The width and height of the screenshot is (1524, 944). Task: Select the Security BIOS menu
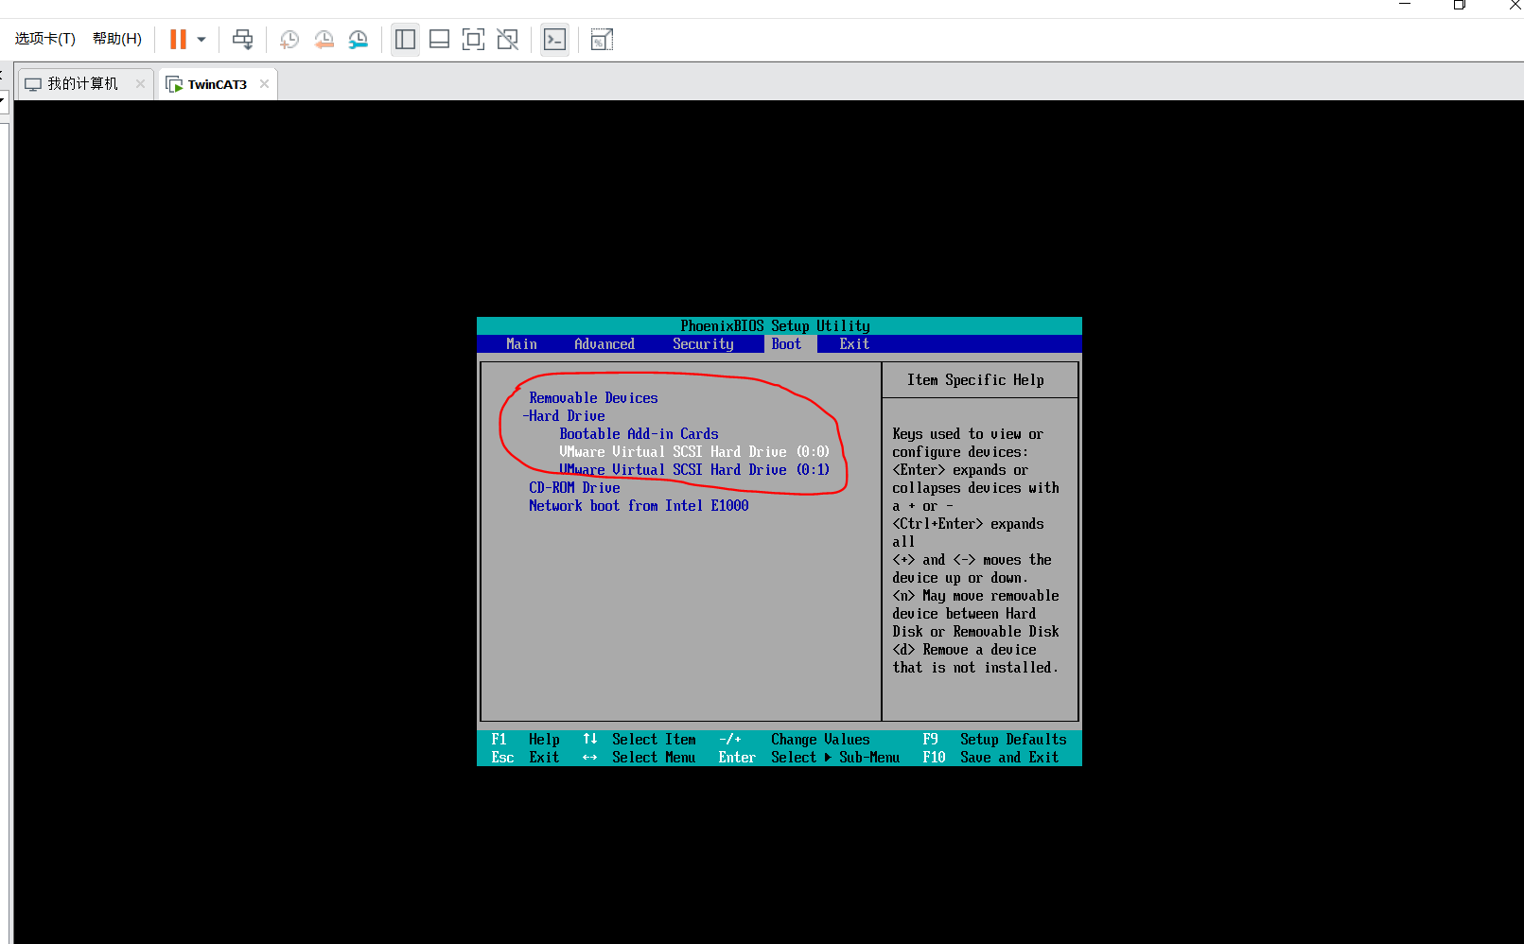tap(703, 344)
